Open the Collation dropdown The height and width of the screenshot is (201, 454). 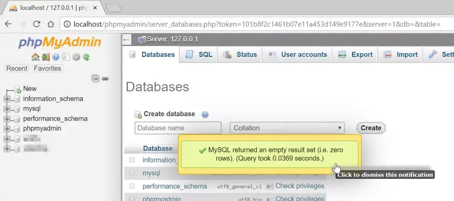point(287,128)
